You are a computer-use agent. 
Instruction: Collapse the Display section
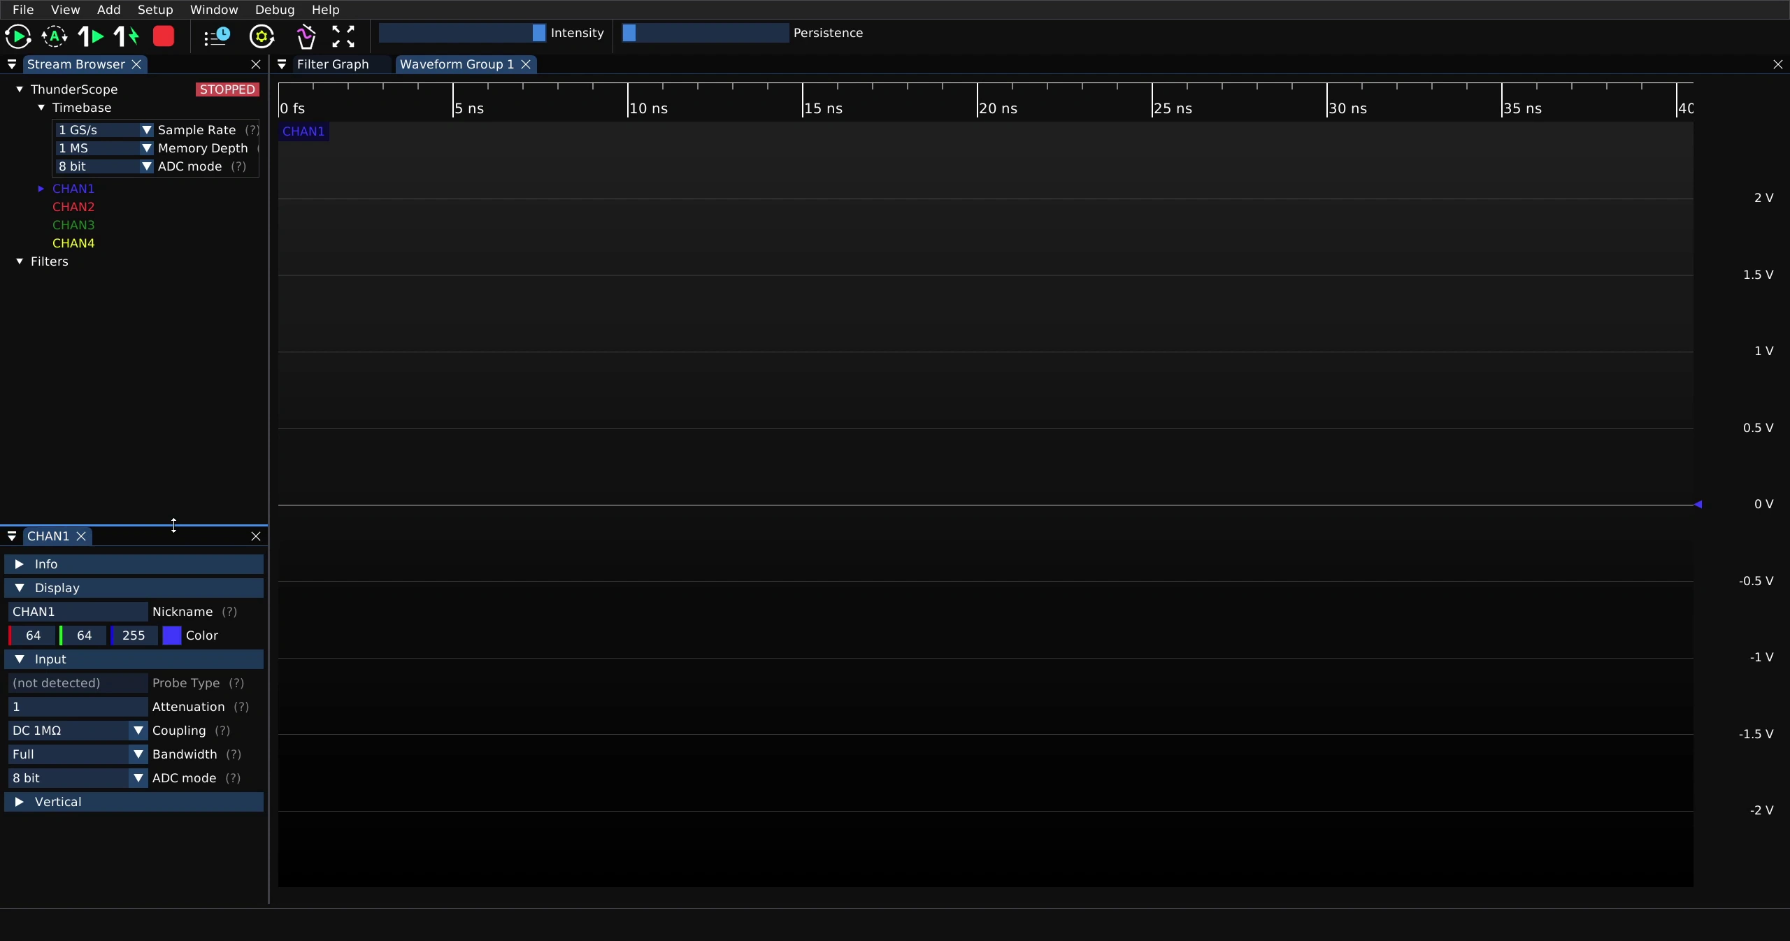(134, 588)
